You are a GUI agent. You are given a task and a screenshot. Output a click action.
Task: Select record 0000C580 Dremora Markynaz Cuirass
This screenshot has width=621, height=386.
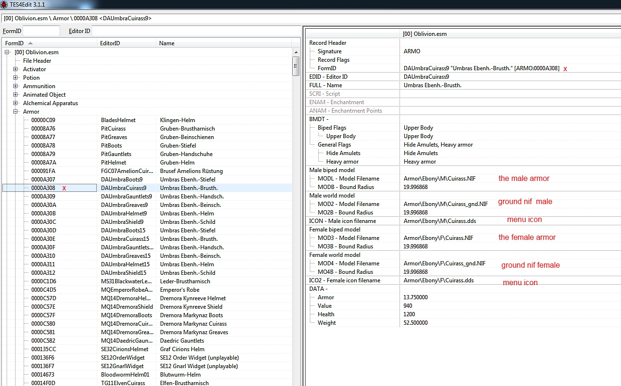(147, 324)
